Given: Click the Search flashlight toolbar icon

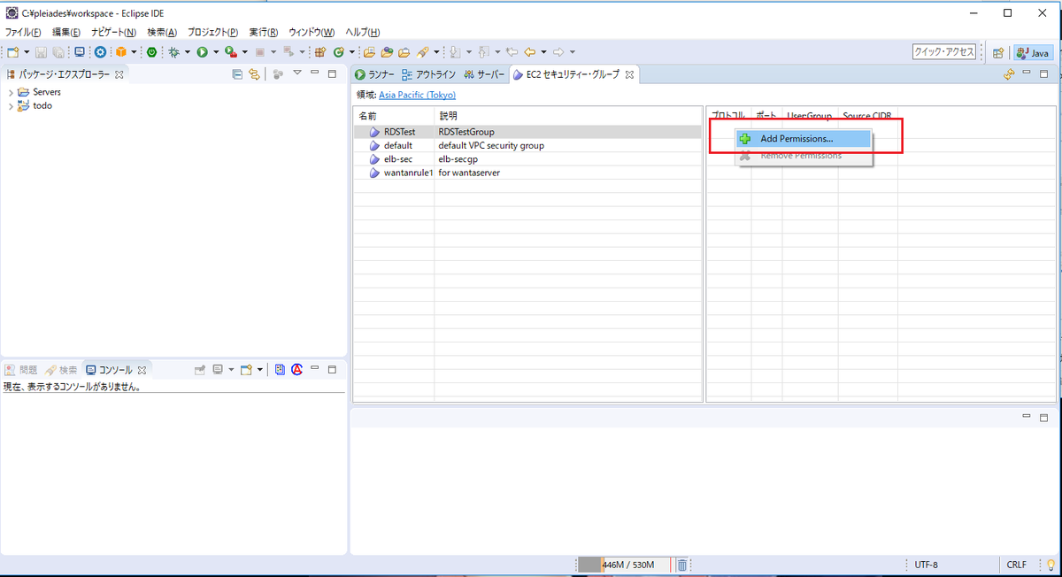Looking at the screenshot, I should [x=422, y=52].
